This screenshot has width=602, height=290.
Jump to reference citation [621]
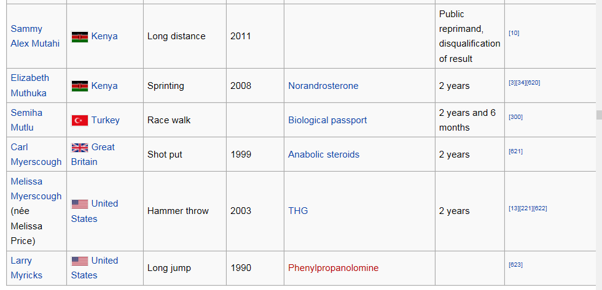click(515, 151)
